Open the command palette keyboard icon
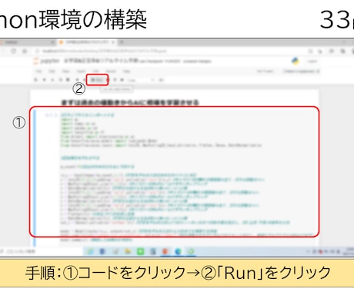Image resolution: width=354 pixels, height=292 pixels. [162, 80]
